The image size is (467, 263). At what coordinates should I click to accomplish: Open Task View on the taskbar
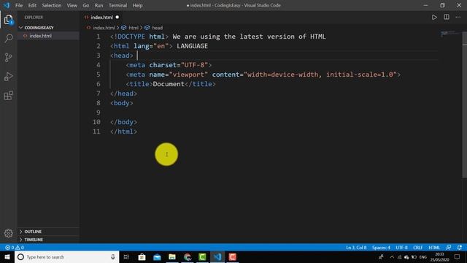126,256
